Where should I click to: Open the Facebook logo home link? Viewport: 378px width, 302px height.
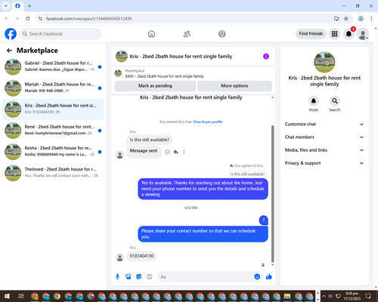[11, 34]
